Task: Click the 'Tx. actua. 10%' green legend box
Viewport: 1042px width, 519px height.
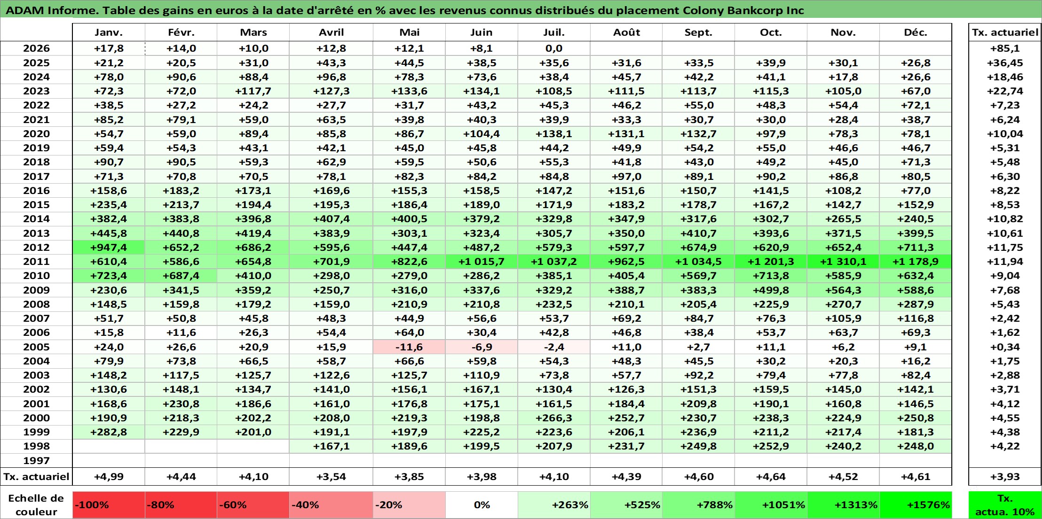Action: pyautogui.click(x=1005, y=505)
